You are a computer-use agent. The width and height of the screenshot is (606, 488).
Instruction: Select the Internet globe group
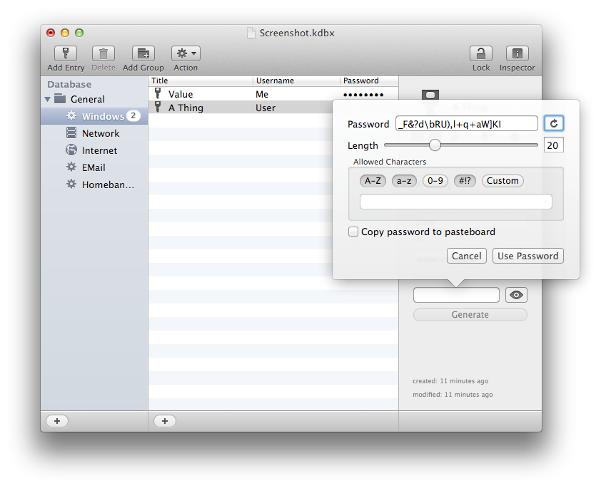pyautogui.click(x=99, y=150)
